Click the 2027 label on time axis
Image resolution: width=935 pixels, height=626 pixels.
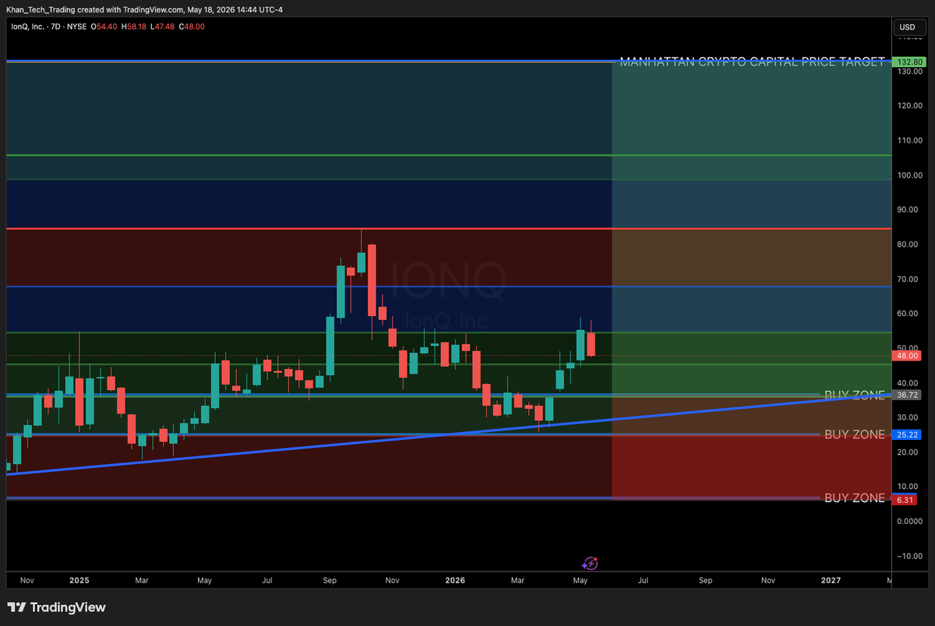[831, 580]
